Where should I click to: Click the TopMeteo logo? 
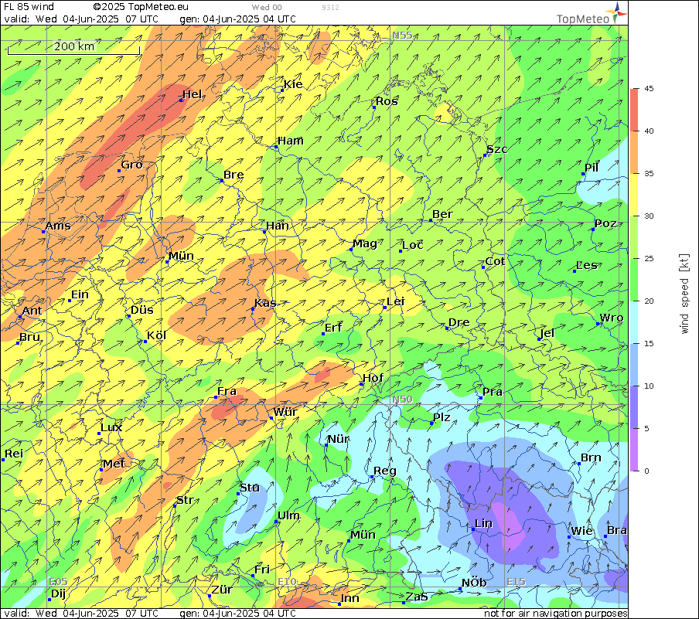click(592, 13)
